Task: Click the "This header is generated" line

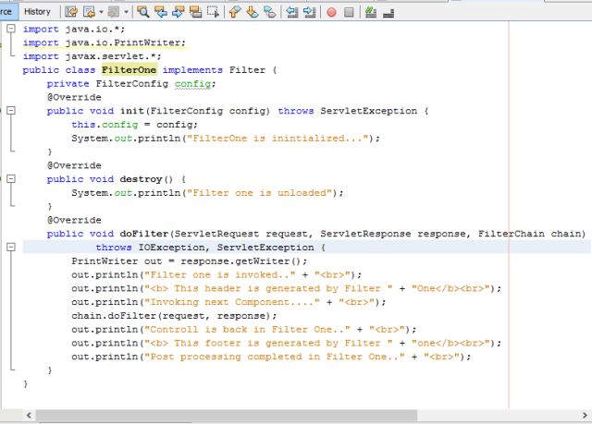Action: (287, 289)
